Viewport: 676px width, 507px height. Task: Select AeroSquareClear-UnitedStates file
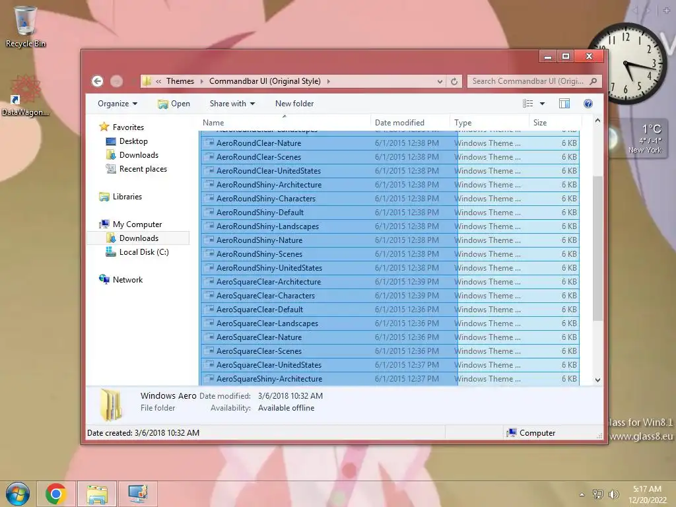pos(389,364)
